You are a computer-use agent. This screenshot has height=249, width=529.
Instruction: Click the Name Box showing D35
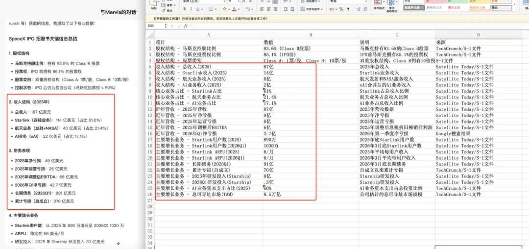156,26
